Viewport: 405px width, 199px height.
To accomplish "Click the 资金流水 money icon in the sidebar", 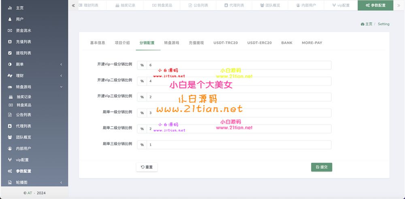I will point(10,30).
